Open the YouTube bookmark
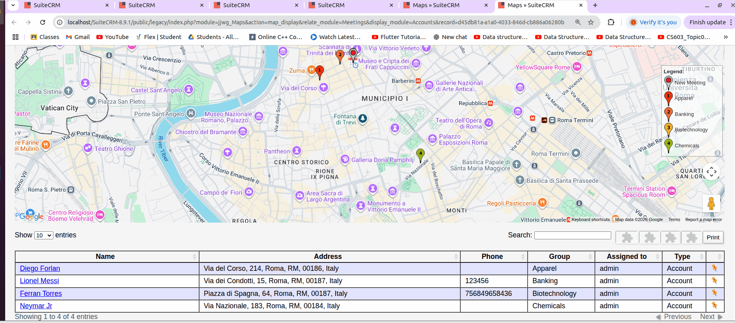 tap(113, 37)
